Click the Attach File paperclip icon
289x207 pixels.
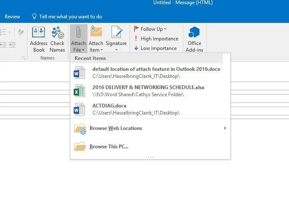click(x=79, y=32)
